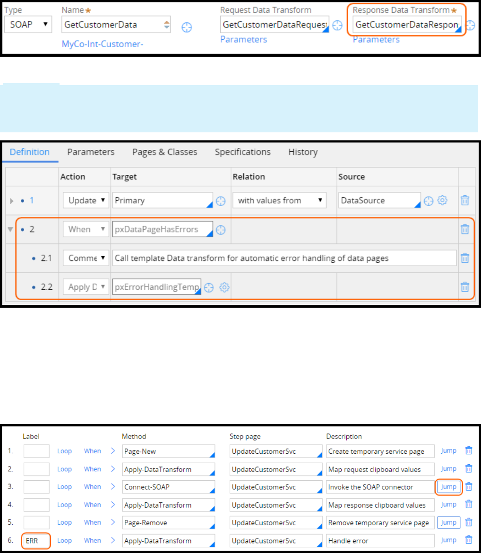Use the Name field stepper arrows
The image size is (481, 553).
tap(166, 25)
